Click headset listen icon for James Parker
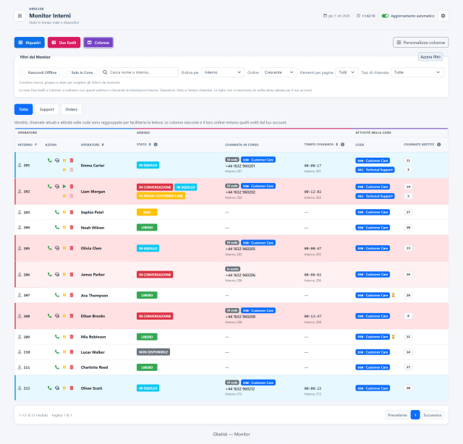Image resolution: width=463 pixels, height=444 pixels. pos(57,275)
